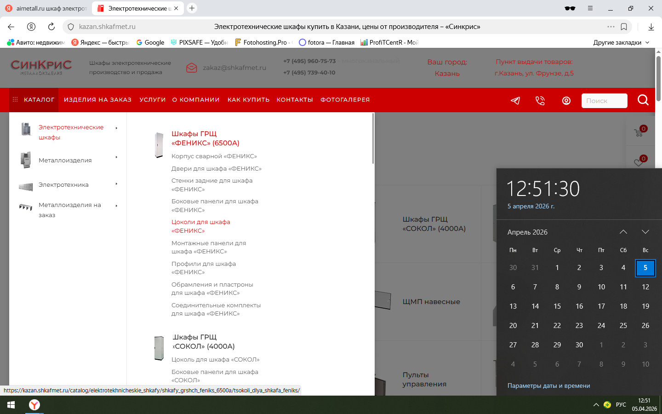
Task: Click the magnifier search icon
Action: tap(643, 100)
